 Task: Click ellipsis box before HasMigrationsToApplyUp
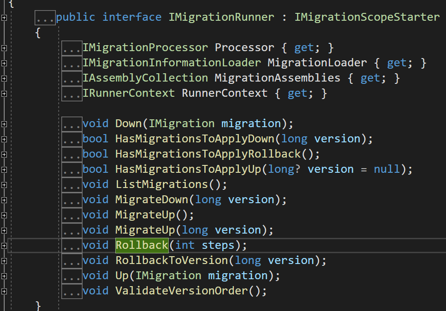[72, 170]
